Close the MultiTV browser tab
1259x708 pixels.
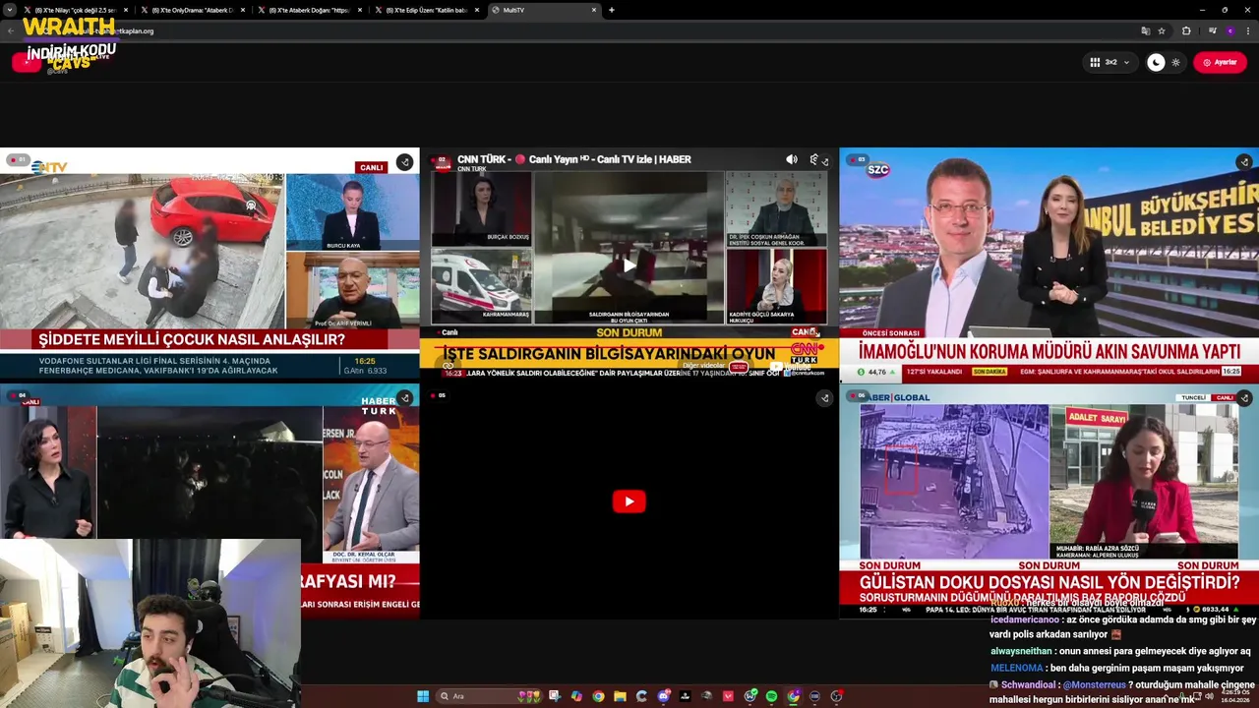[594, 10]
